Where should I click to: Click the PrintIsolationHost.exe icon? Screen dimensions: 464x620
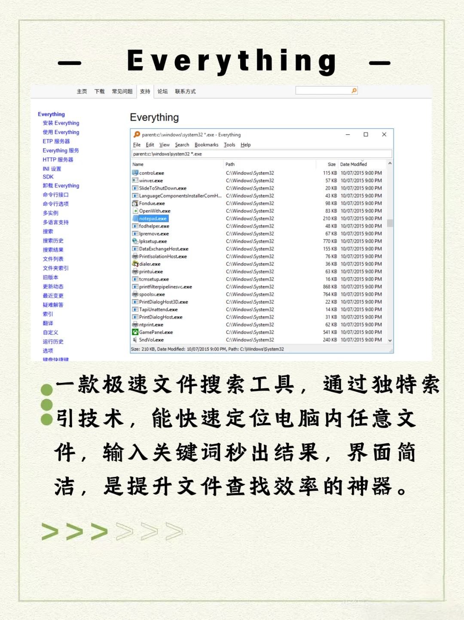pos(135,257)
